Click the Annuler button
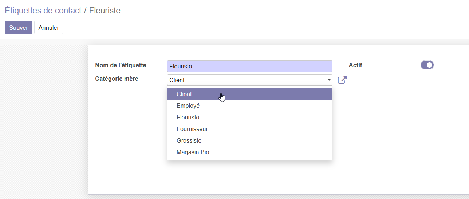The width and height of the screenshot is (469, 199). pos(49,28)
